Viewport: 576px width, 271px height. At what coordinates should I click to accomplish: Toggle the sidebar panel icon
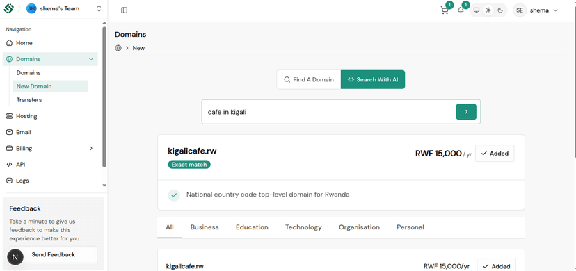pos(124,10)
